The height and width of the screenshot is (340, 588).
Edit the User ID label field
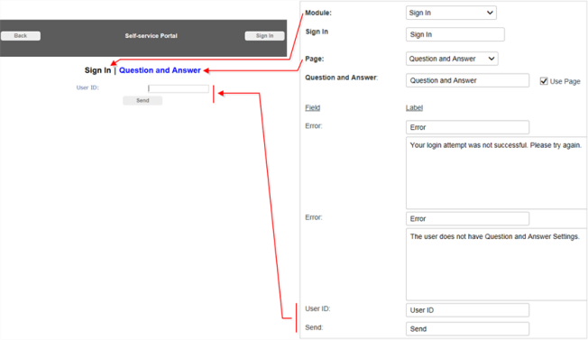point(468,310)
